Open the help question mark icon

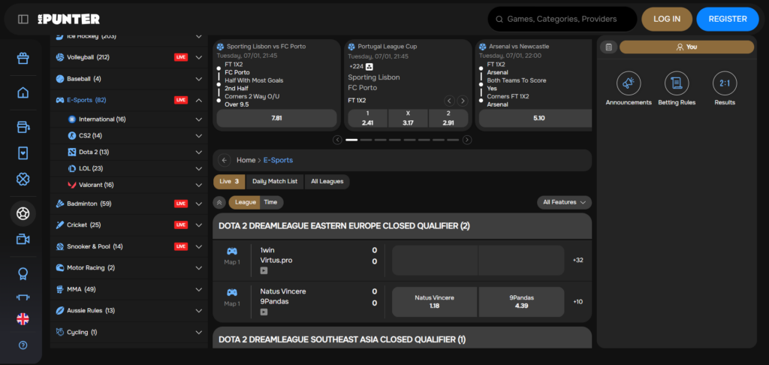23,345
